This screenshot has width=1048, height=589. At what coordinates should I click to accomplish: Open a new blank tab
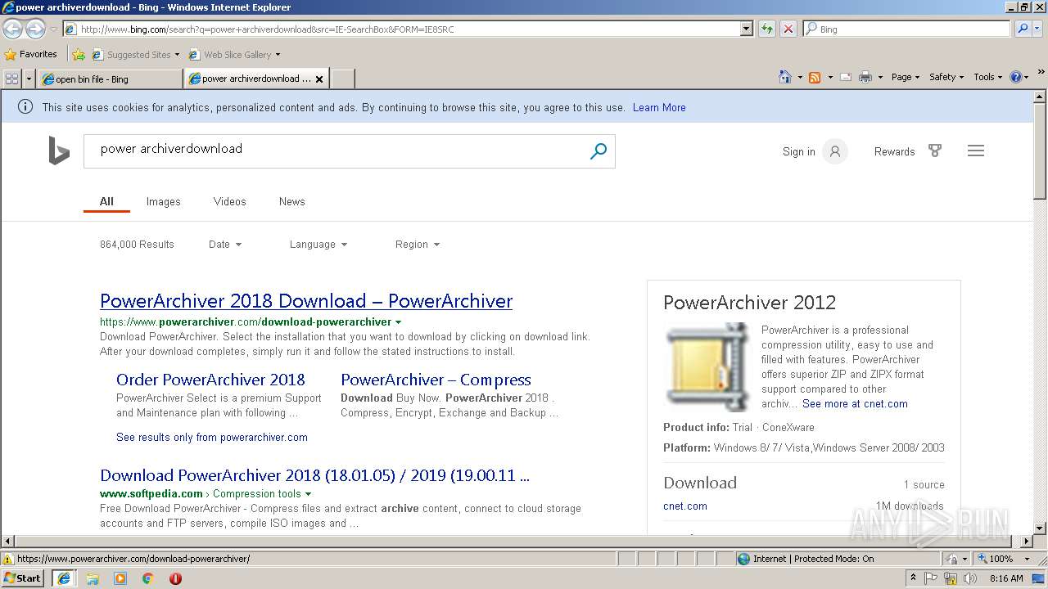(x=342, y=79)
